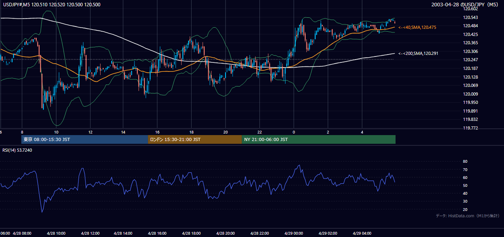Click hour label 10 under the price chart
This screenshot has width=504, height=237.
tap(56, 132)
